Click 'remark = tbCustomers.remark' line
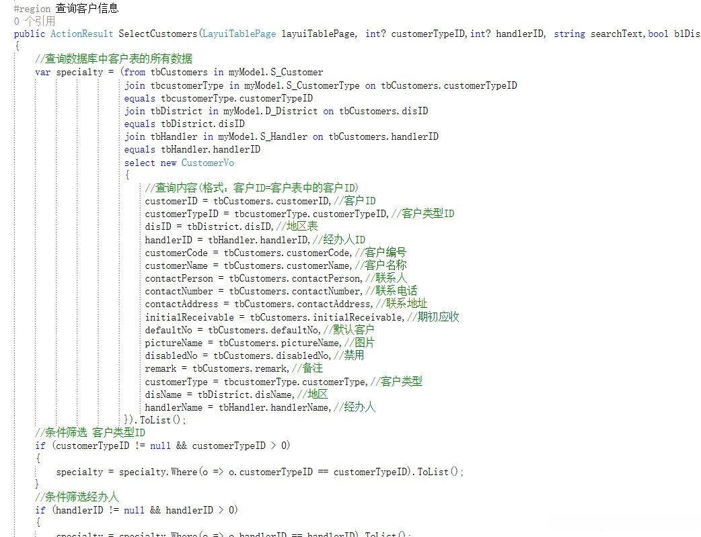The width and height of the screenshot is (701, 537). click(x=217, y=368)
